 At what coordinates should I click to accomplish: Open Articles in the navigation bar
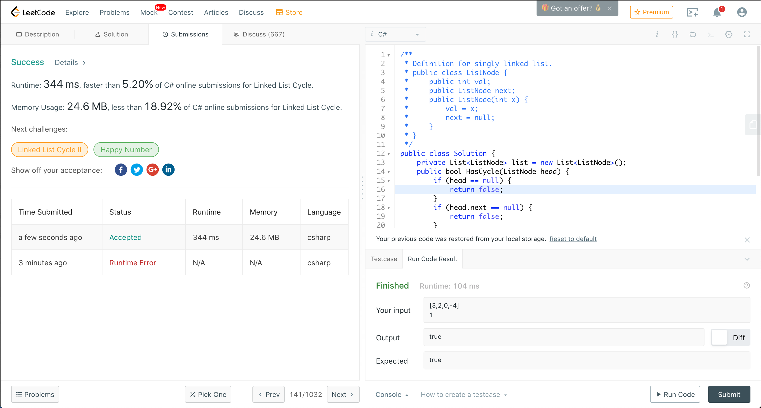click(x=216, y=12)
